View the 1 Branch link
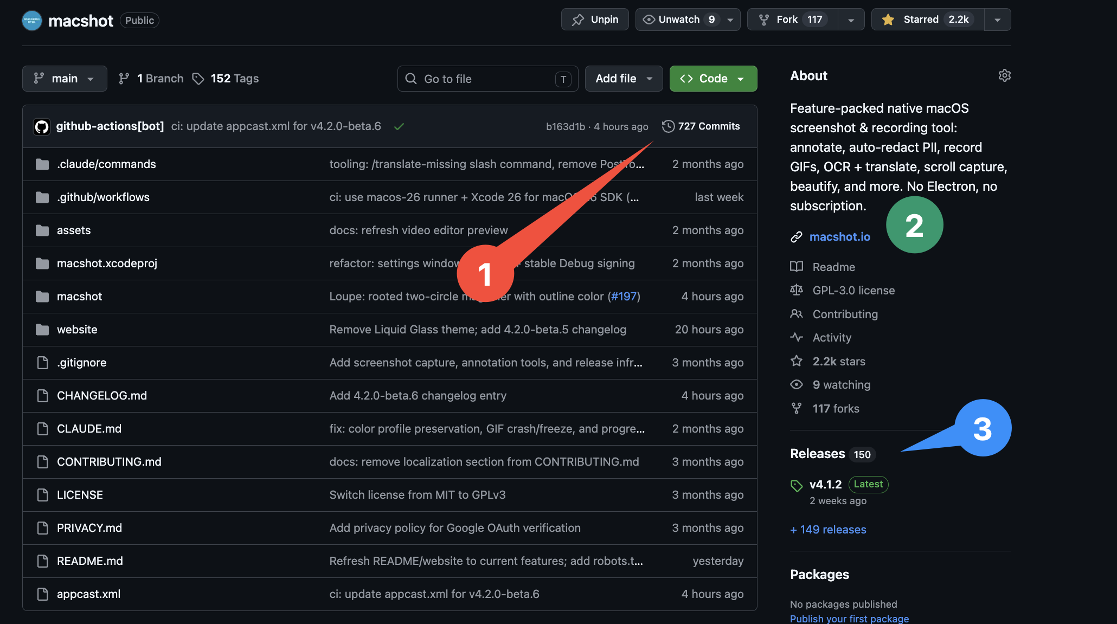Viewport: 1117px width, 624px height. click(x=151, y=79)
